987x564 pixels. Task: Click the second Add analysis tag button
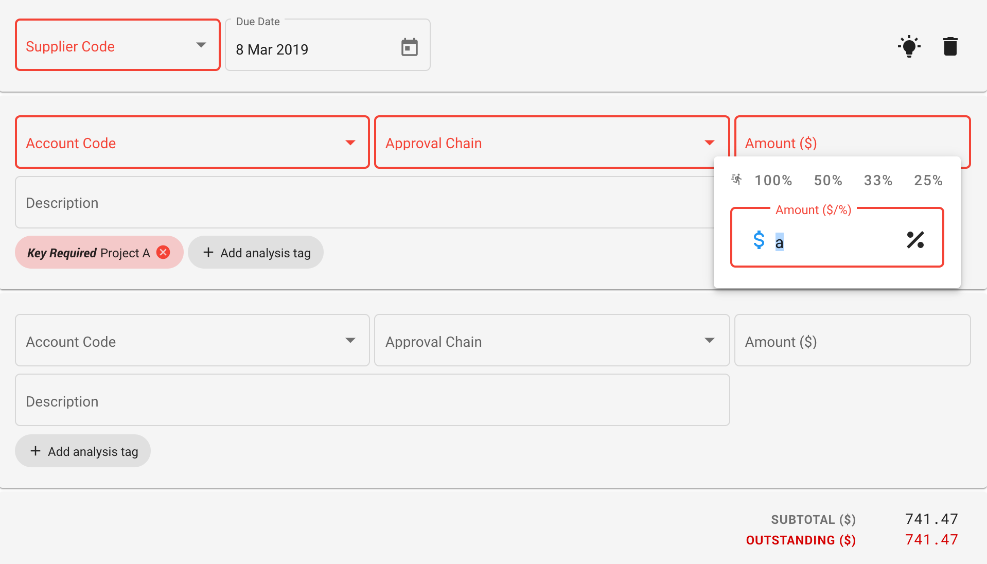tap(82, 451)
